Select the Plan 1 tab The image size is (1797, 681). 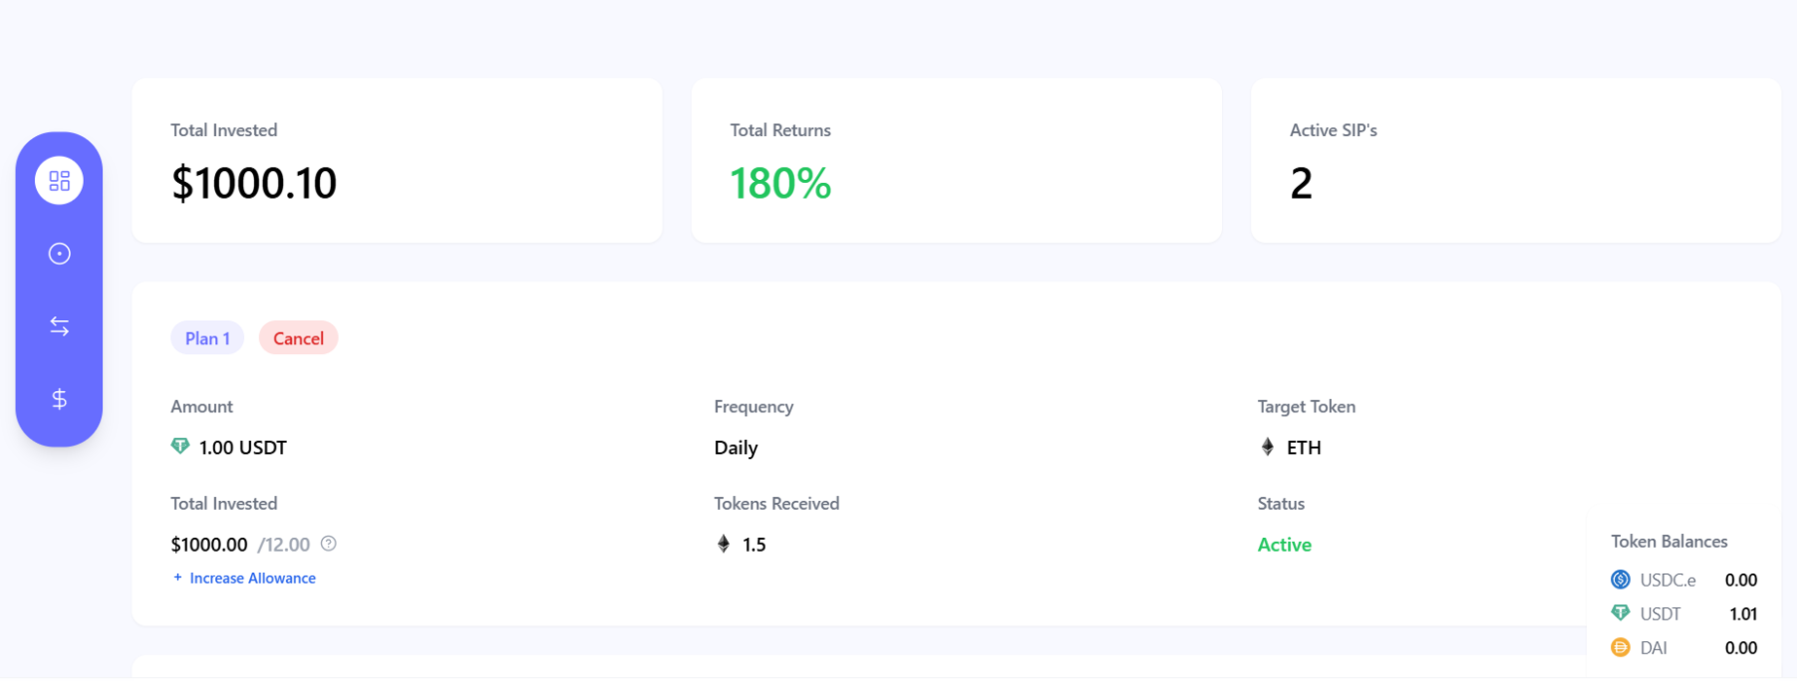coord(207,338)
